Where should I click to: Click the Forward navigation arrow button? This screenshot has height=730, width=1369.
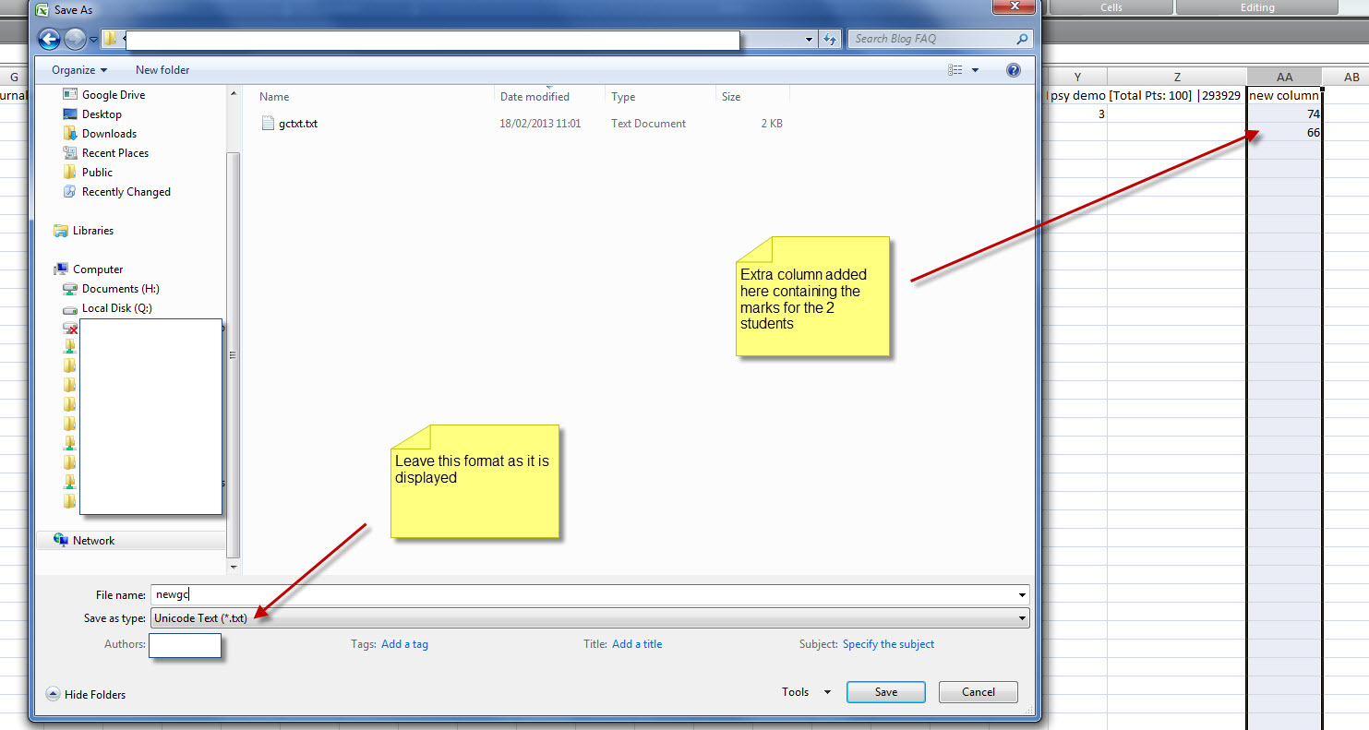[x=76, y=39]
